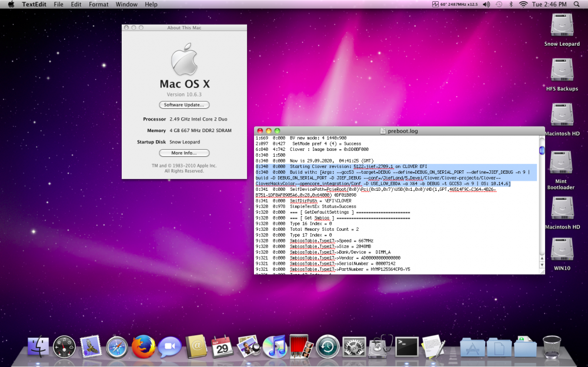
Task: Open the Downloads folder stack in Dock
Action: 525,346
